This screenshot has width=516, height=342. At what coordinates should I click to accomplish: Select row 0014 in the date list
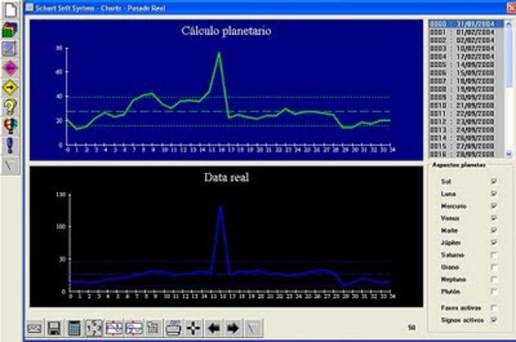tap(466, 138)
